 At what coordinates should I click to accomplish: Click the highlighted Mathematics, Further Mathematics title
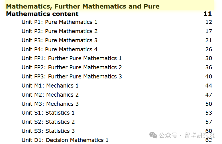[83, 6]
